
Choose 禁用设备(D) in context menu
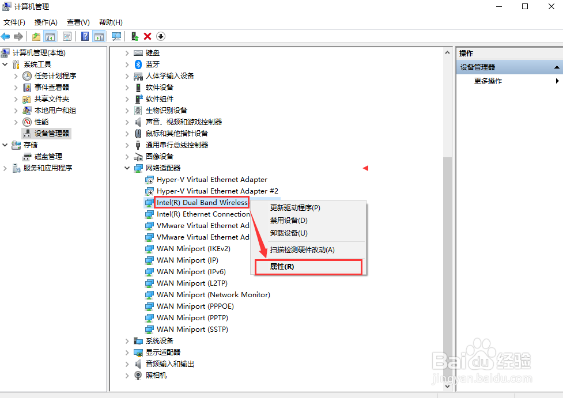[308, 221]
